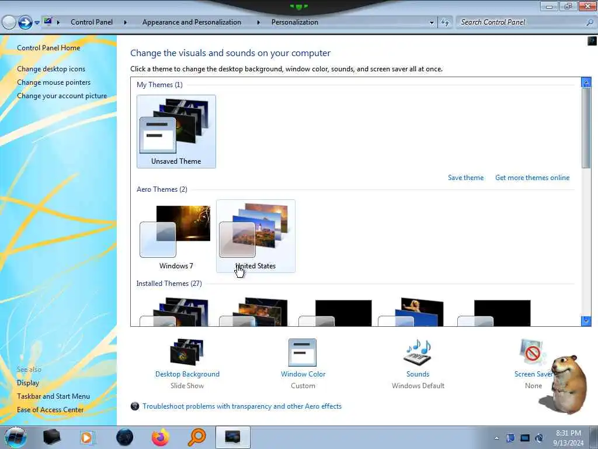Click the search magnifier icon

[590, 23]
